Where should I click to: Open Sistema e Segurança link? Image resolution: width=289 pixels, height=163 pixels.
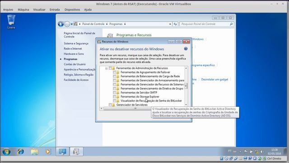pyautogui.click(x=76, y=43)
